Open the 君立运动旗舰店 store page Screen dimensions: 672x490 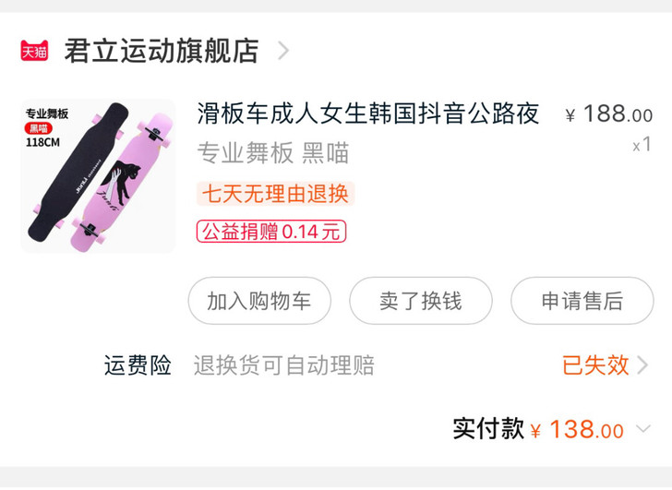(x=162, y=51)
